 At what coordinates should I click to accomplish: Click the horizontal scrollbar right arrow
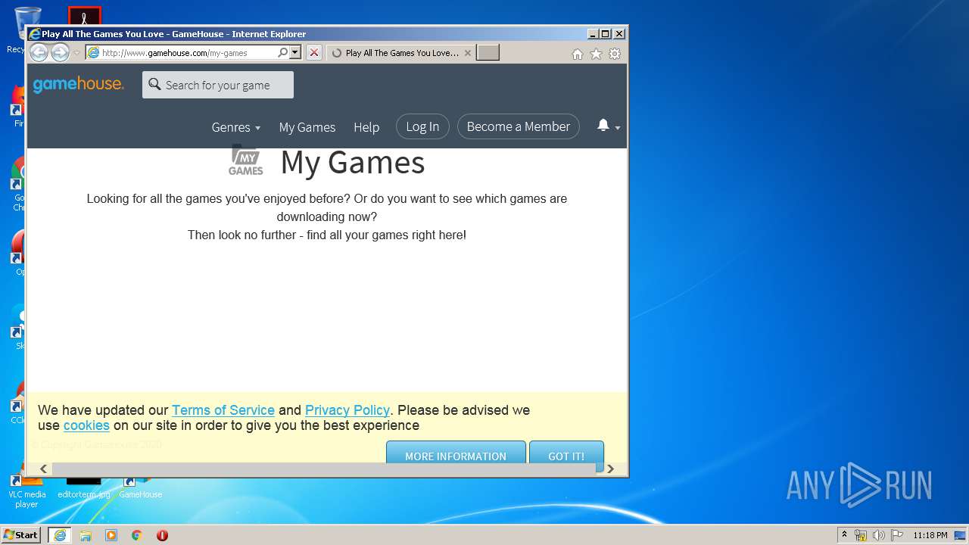(610, 469)
